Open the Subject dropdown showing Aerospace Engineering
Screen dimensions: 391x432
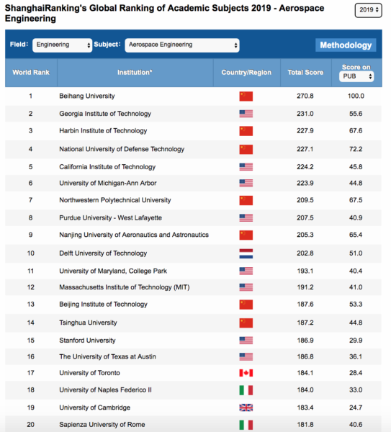(182, 45)
